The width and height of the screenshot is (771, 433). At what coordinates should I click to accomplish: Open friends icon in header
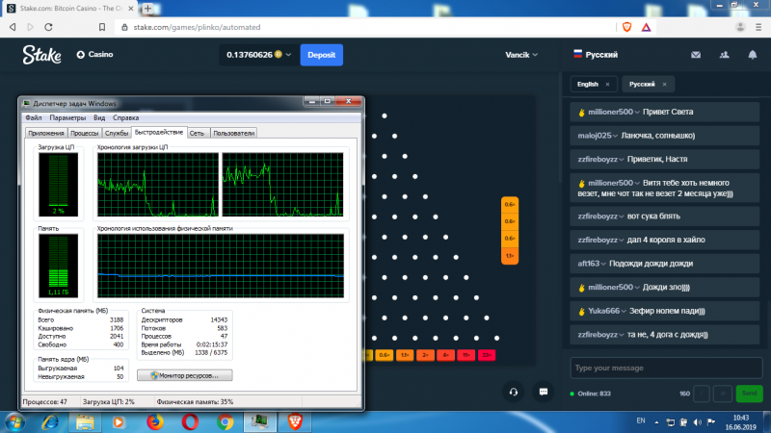725,55
